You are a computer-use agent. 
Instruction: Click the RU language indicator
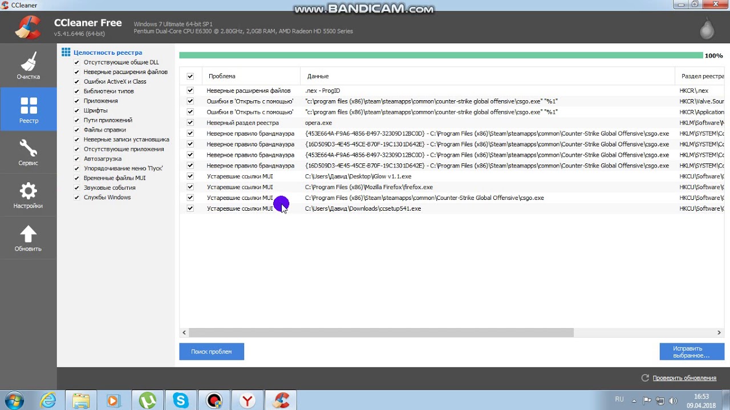619,400
